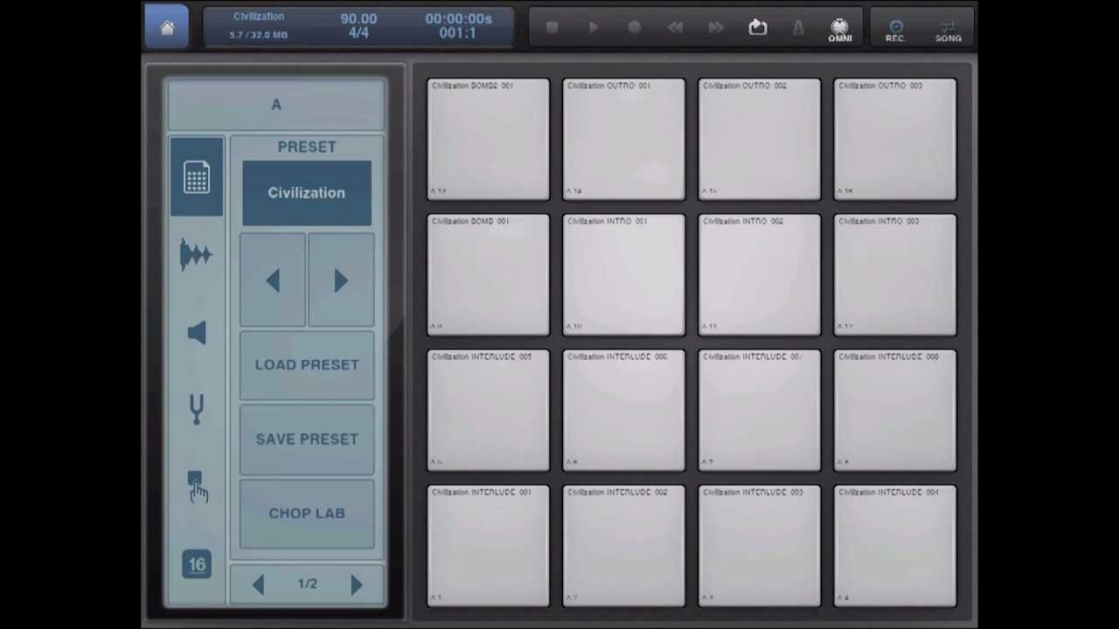Select the pad bank A header
1119x629 pixels.
tap(276, 105)
